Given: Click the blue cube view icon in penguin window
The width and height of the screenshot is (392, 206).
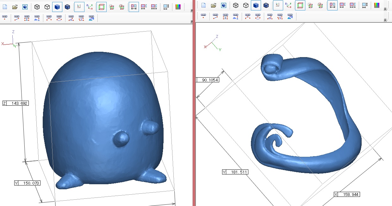Looking at the screenshot, I should (x=25, y=7).
